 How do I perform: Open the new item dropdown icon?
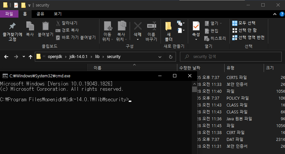tap(181, 23)
